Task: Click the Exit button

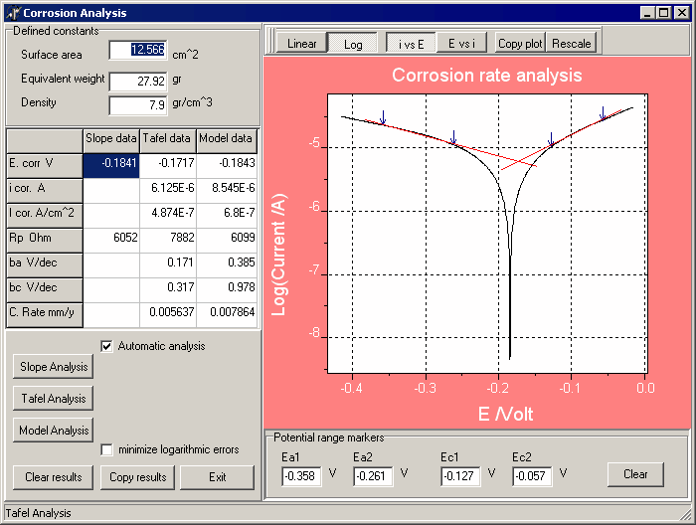Action: (x=217, y=477)
